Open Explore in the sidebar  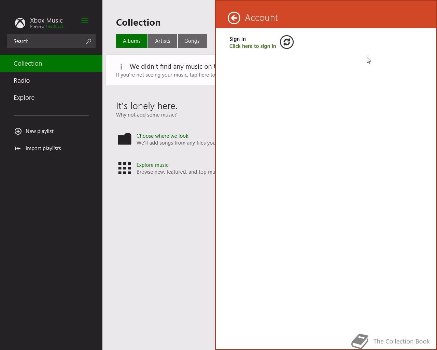coord(51,97)
